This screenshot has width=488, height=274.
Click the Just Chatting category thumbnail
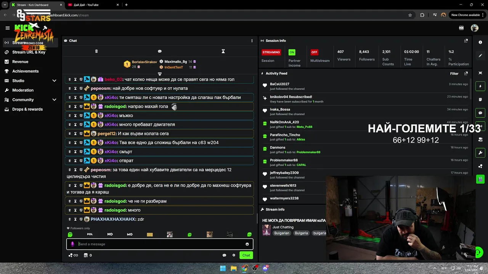pos(266,230)
